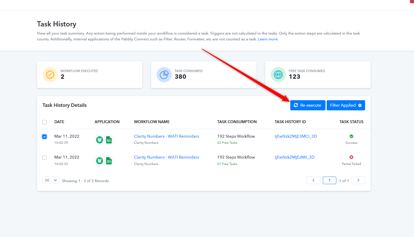Open the 30 records-per-page dropdown
The width and height of the screenshot is (414, 237).
coord(51,180)
